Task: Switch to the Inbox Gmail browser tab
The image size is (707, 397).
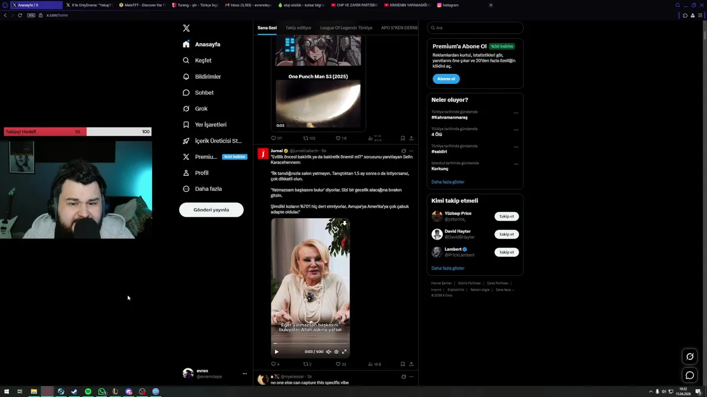Action: point(248,5)
